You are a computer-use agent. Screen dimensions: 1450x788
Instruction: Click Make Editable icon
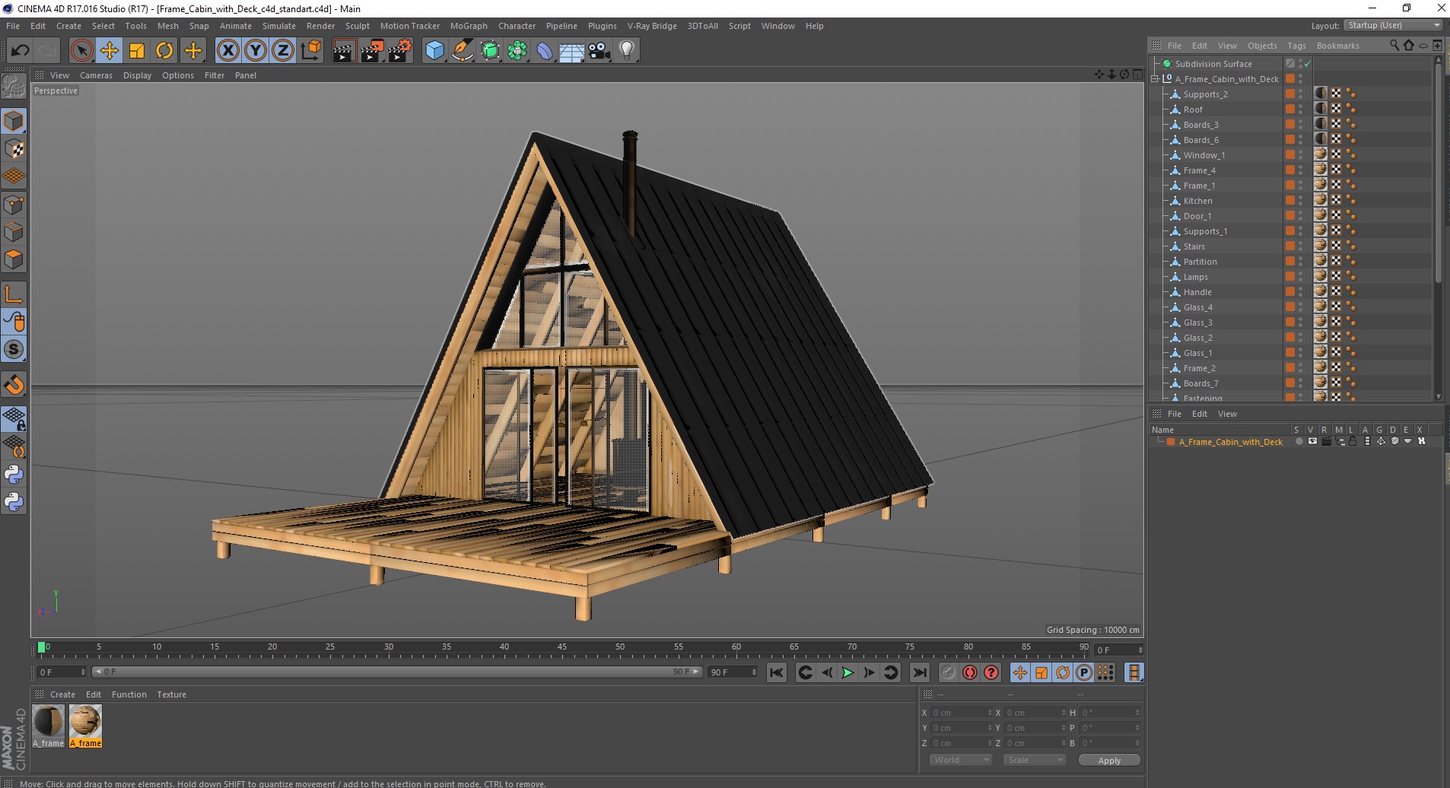click(x=14, y=87)
